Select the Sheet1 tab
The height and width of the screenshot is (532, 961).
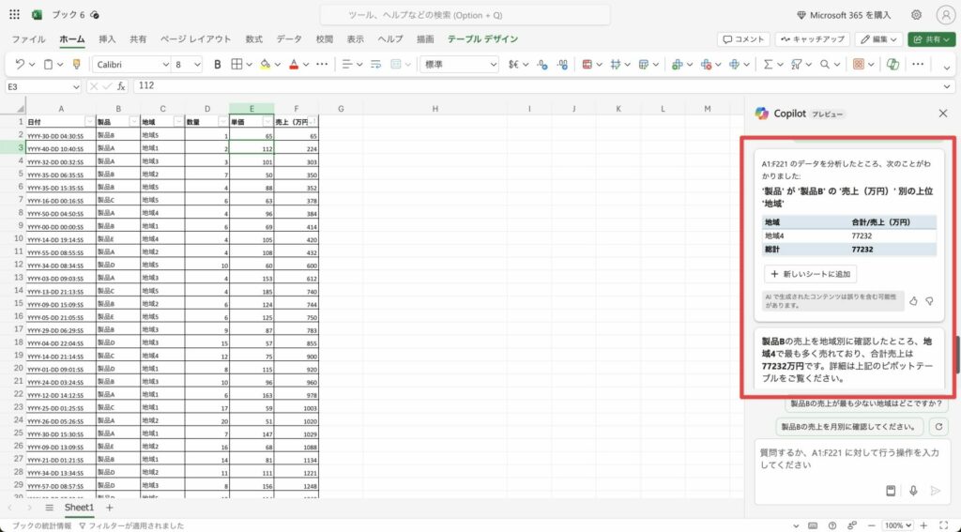tap(79, 509)
